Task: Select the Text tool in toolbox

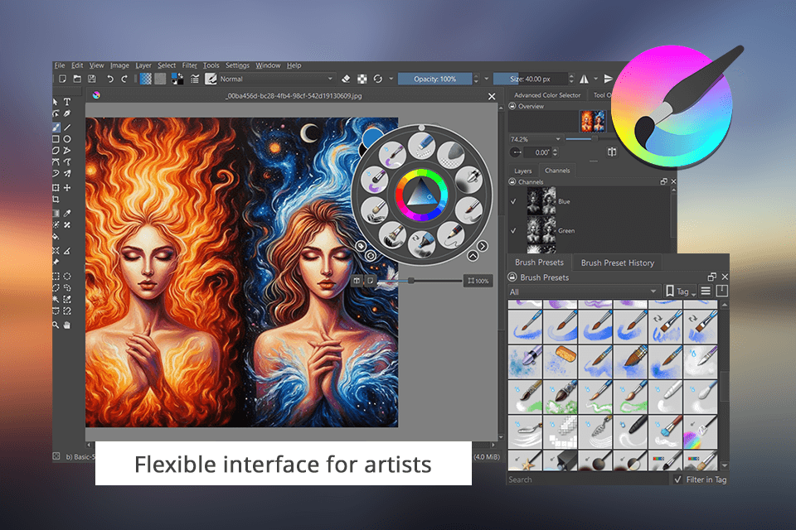Action: [67, 102]
